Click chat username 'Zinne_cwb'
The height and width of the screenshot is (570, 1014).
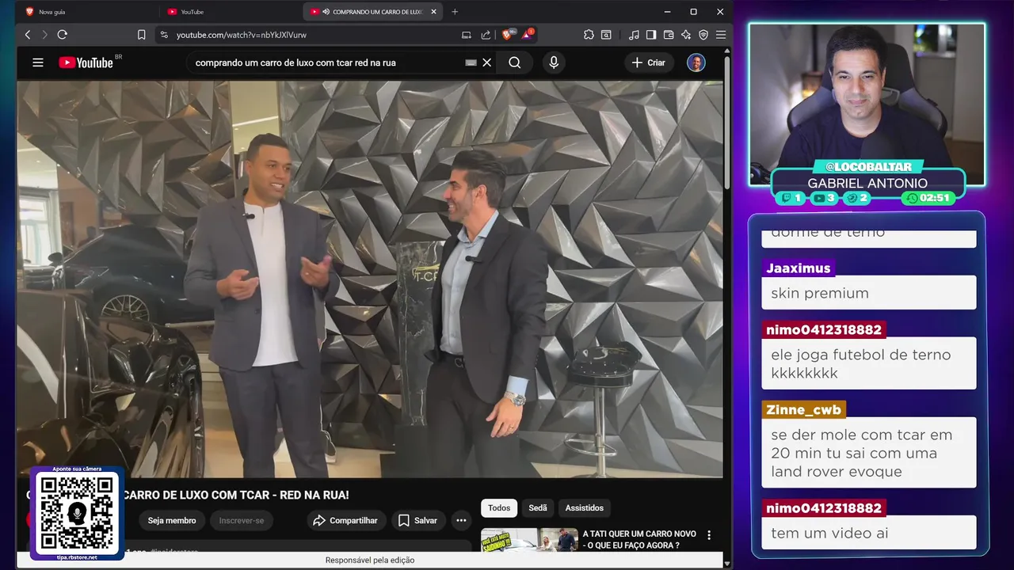pos(803,409)
